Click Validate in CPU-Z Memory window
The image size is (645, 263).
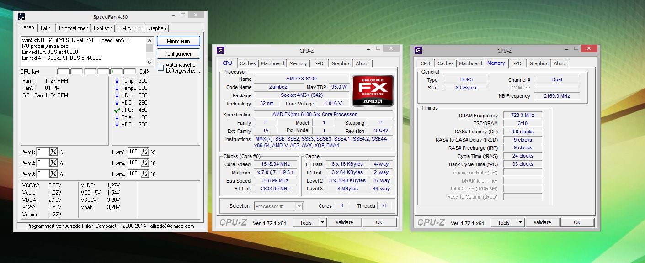click(x=542, y=222)
